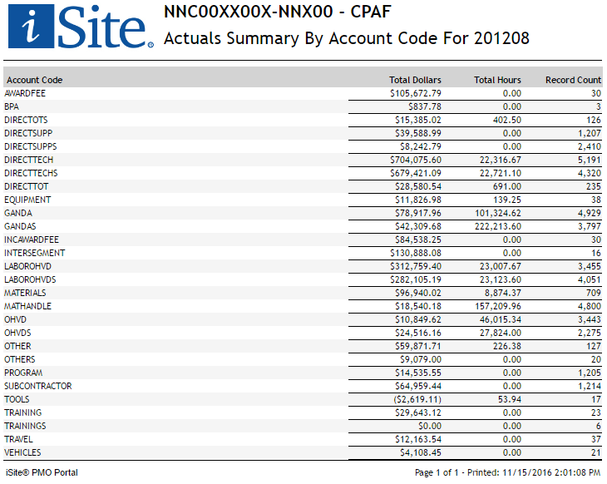Select the 53.94 TOOLS hours cell
The height and width of the screenshot is (484, 607).
tap(510, 399)
